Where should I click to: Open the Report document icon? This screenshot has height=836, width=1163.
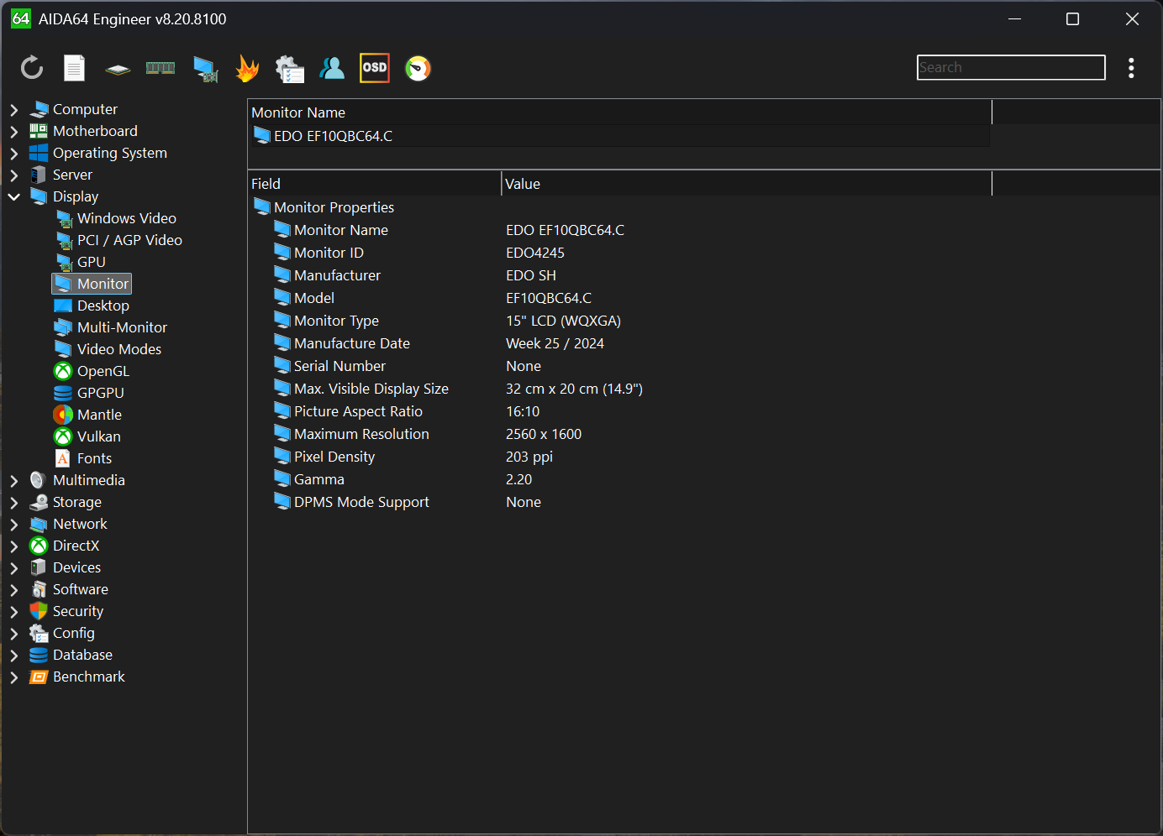pos(75,68)
